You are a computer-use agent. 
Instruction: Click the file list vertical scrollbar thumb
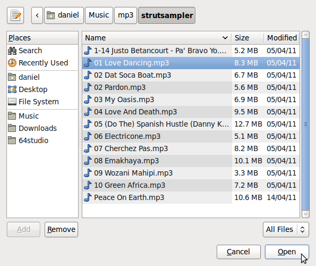point(306,124)
